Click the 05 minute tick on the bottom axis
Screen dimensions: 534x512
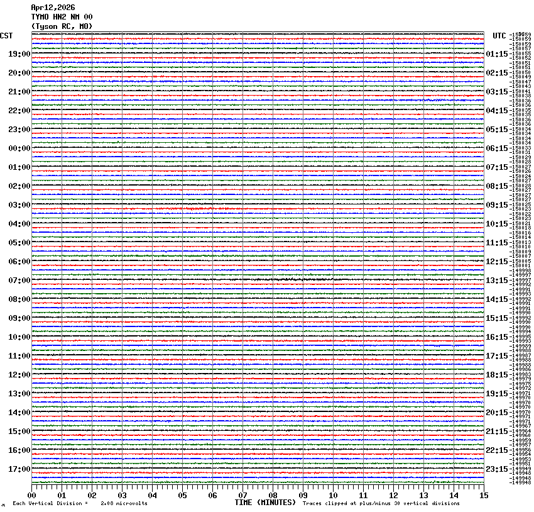pos(182,496)
